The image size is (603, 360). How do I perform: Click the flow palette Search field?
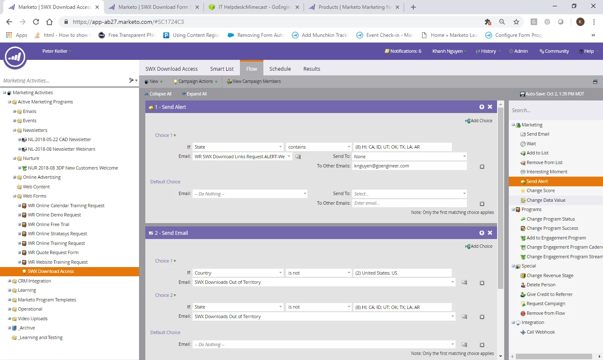coord(556,111)
